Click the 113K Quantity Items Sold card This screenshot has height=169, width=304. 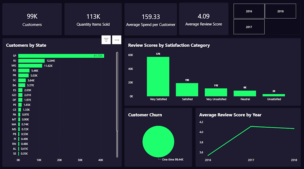click(x=93, y=19)
